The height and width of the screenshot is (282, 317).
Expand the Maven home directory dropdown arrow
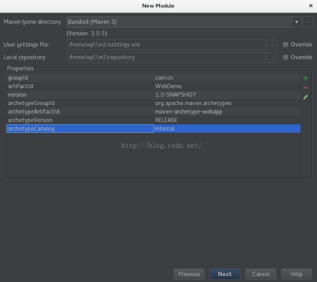click(x=296, y=22)
